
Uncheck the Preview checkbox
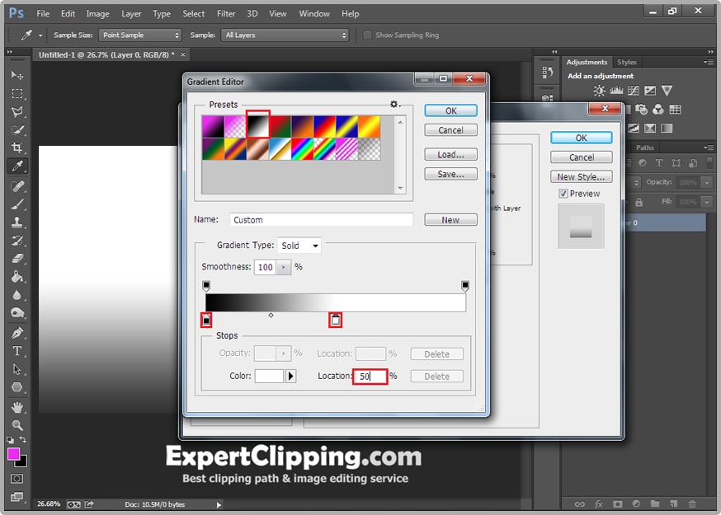coord(563,194)
